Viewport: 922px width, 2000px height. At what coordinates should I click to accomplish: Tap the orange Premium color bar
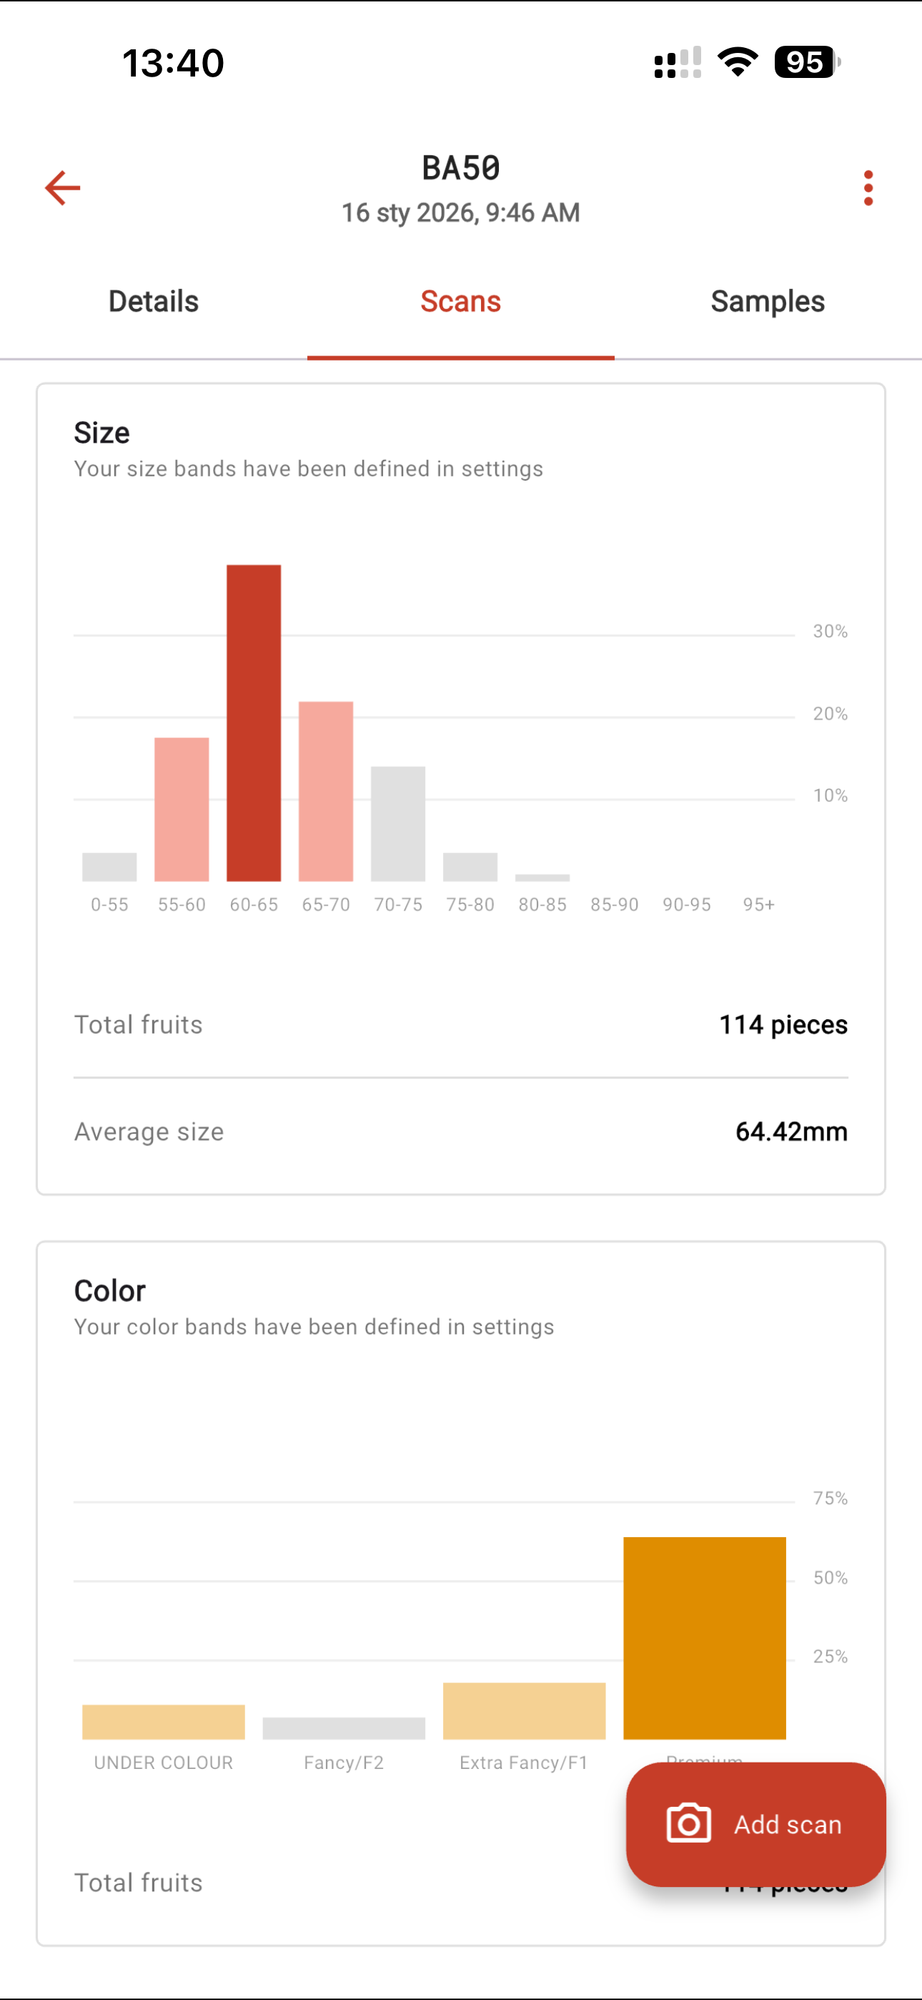pyautogui.click(x=705, y=1637)
